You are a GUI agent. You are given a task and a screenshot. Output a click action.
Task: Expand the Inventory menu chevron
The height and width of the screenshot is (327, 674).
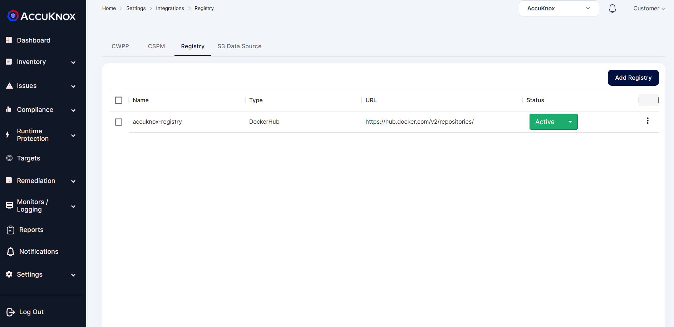73,63
